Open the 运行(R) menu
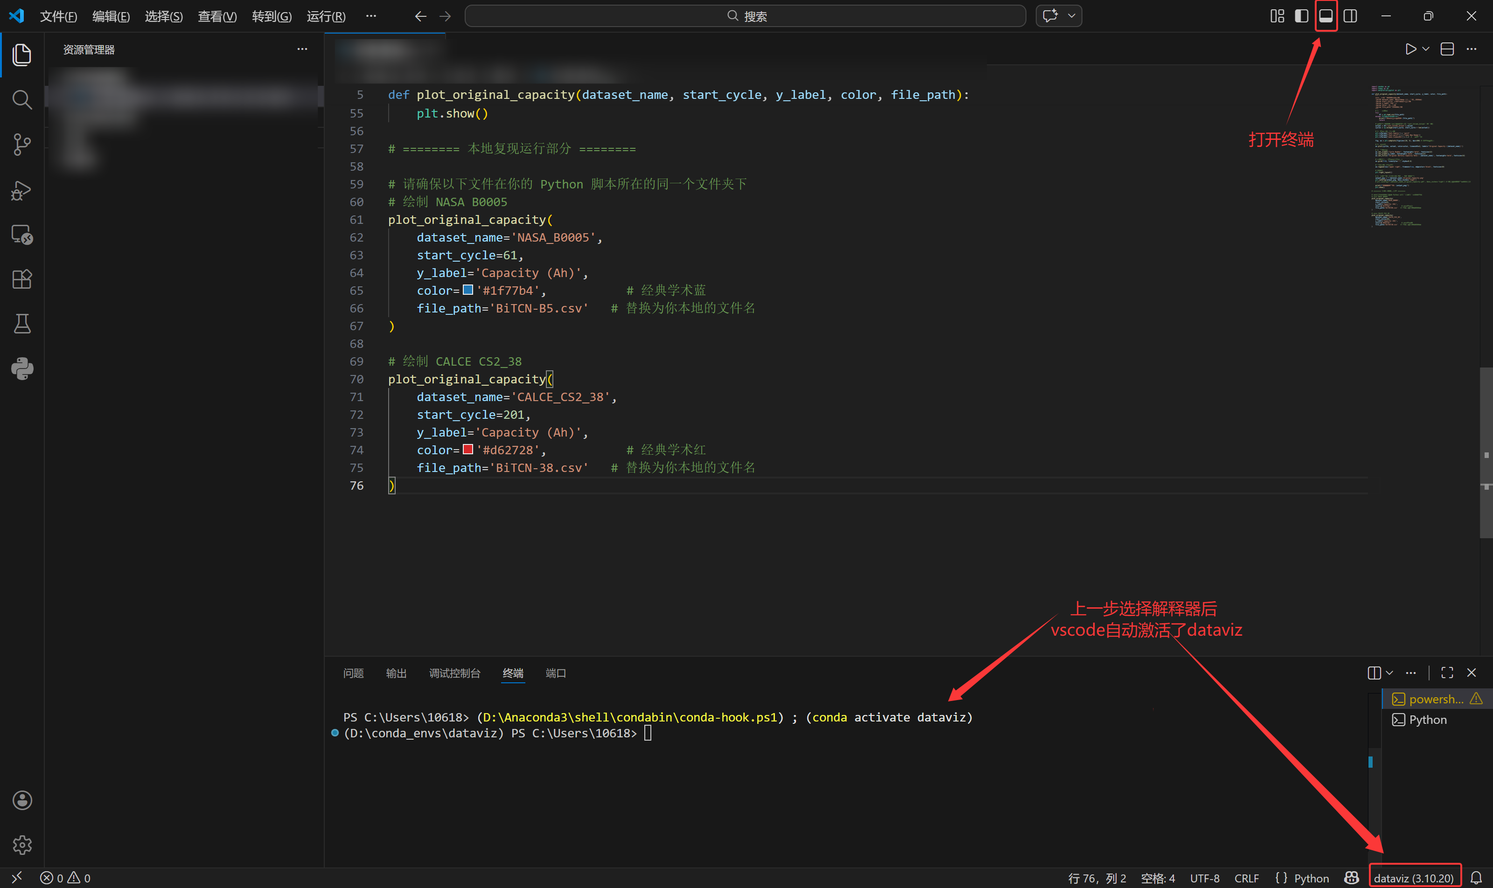 pos(326,16)
